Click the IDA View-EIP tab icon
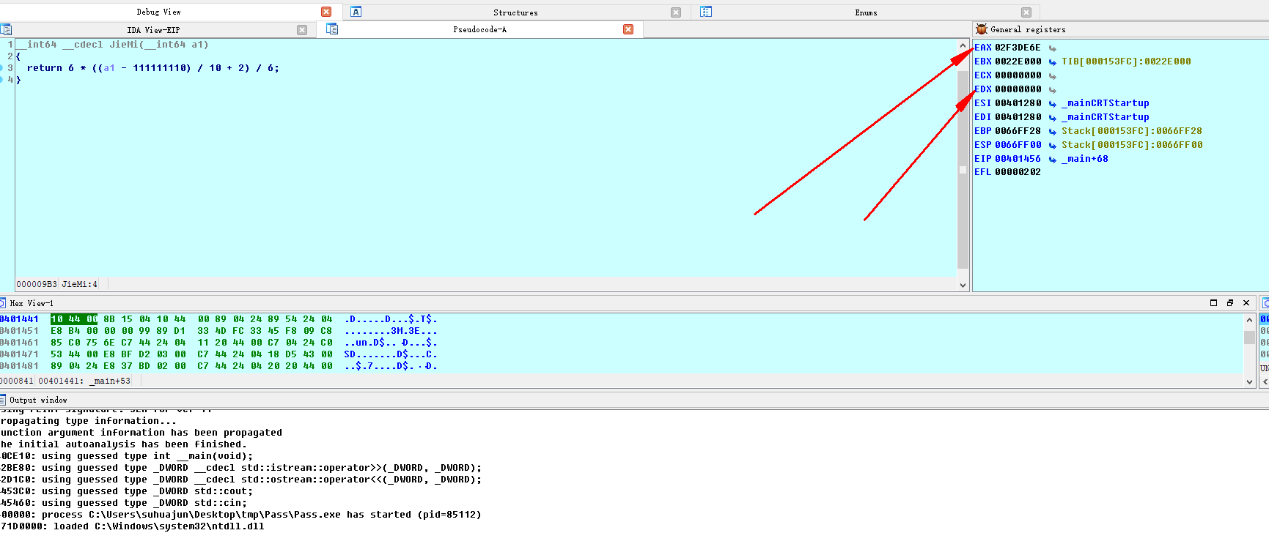This screenshot has height=533, width=1269. (x=6, y=29)
